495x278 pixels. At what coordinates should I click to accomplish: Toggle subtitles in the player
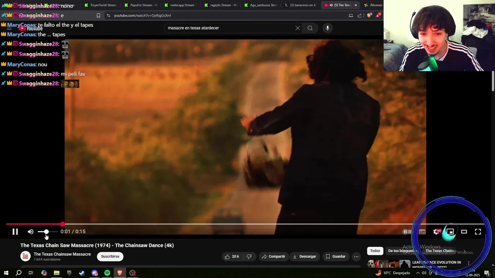click(422, 232)
